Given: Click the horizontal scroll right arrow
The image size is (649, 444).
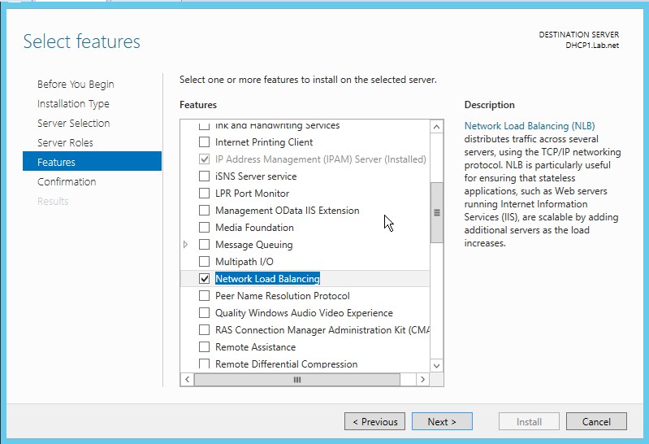Looking at the screenshot, I should 422,380.
